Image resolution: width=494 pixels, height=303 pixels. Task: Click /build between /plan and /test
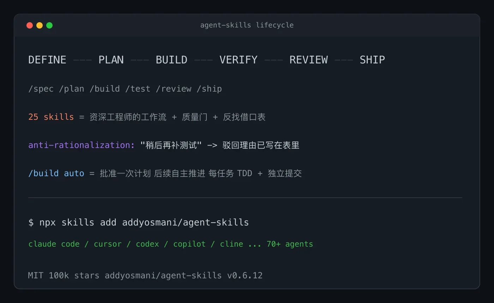[x=105, y=89]
